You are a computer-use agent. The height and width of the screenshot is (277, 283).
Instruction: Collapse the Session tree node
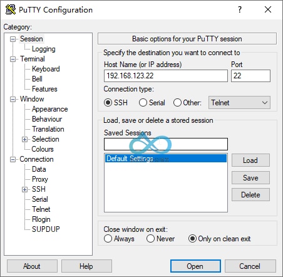coord(13,39)
